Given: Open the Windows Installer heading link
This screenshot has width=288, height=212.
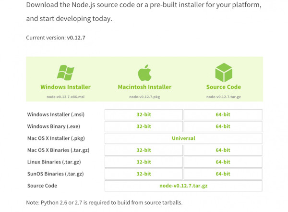Looking at the screenshot, I should (66, 87).
